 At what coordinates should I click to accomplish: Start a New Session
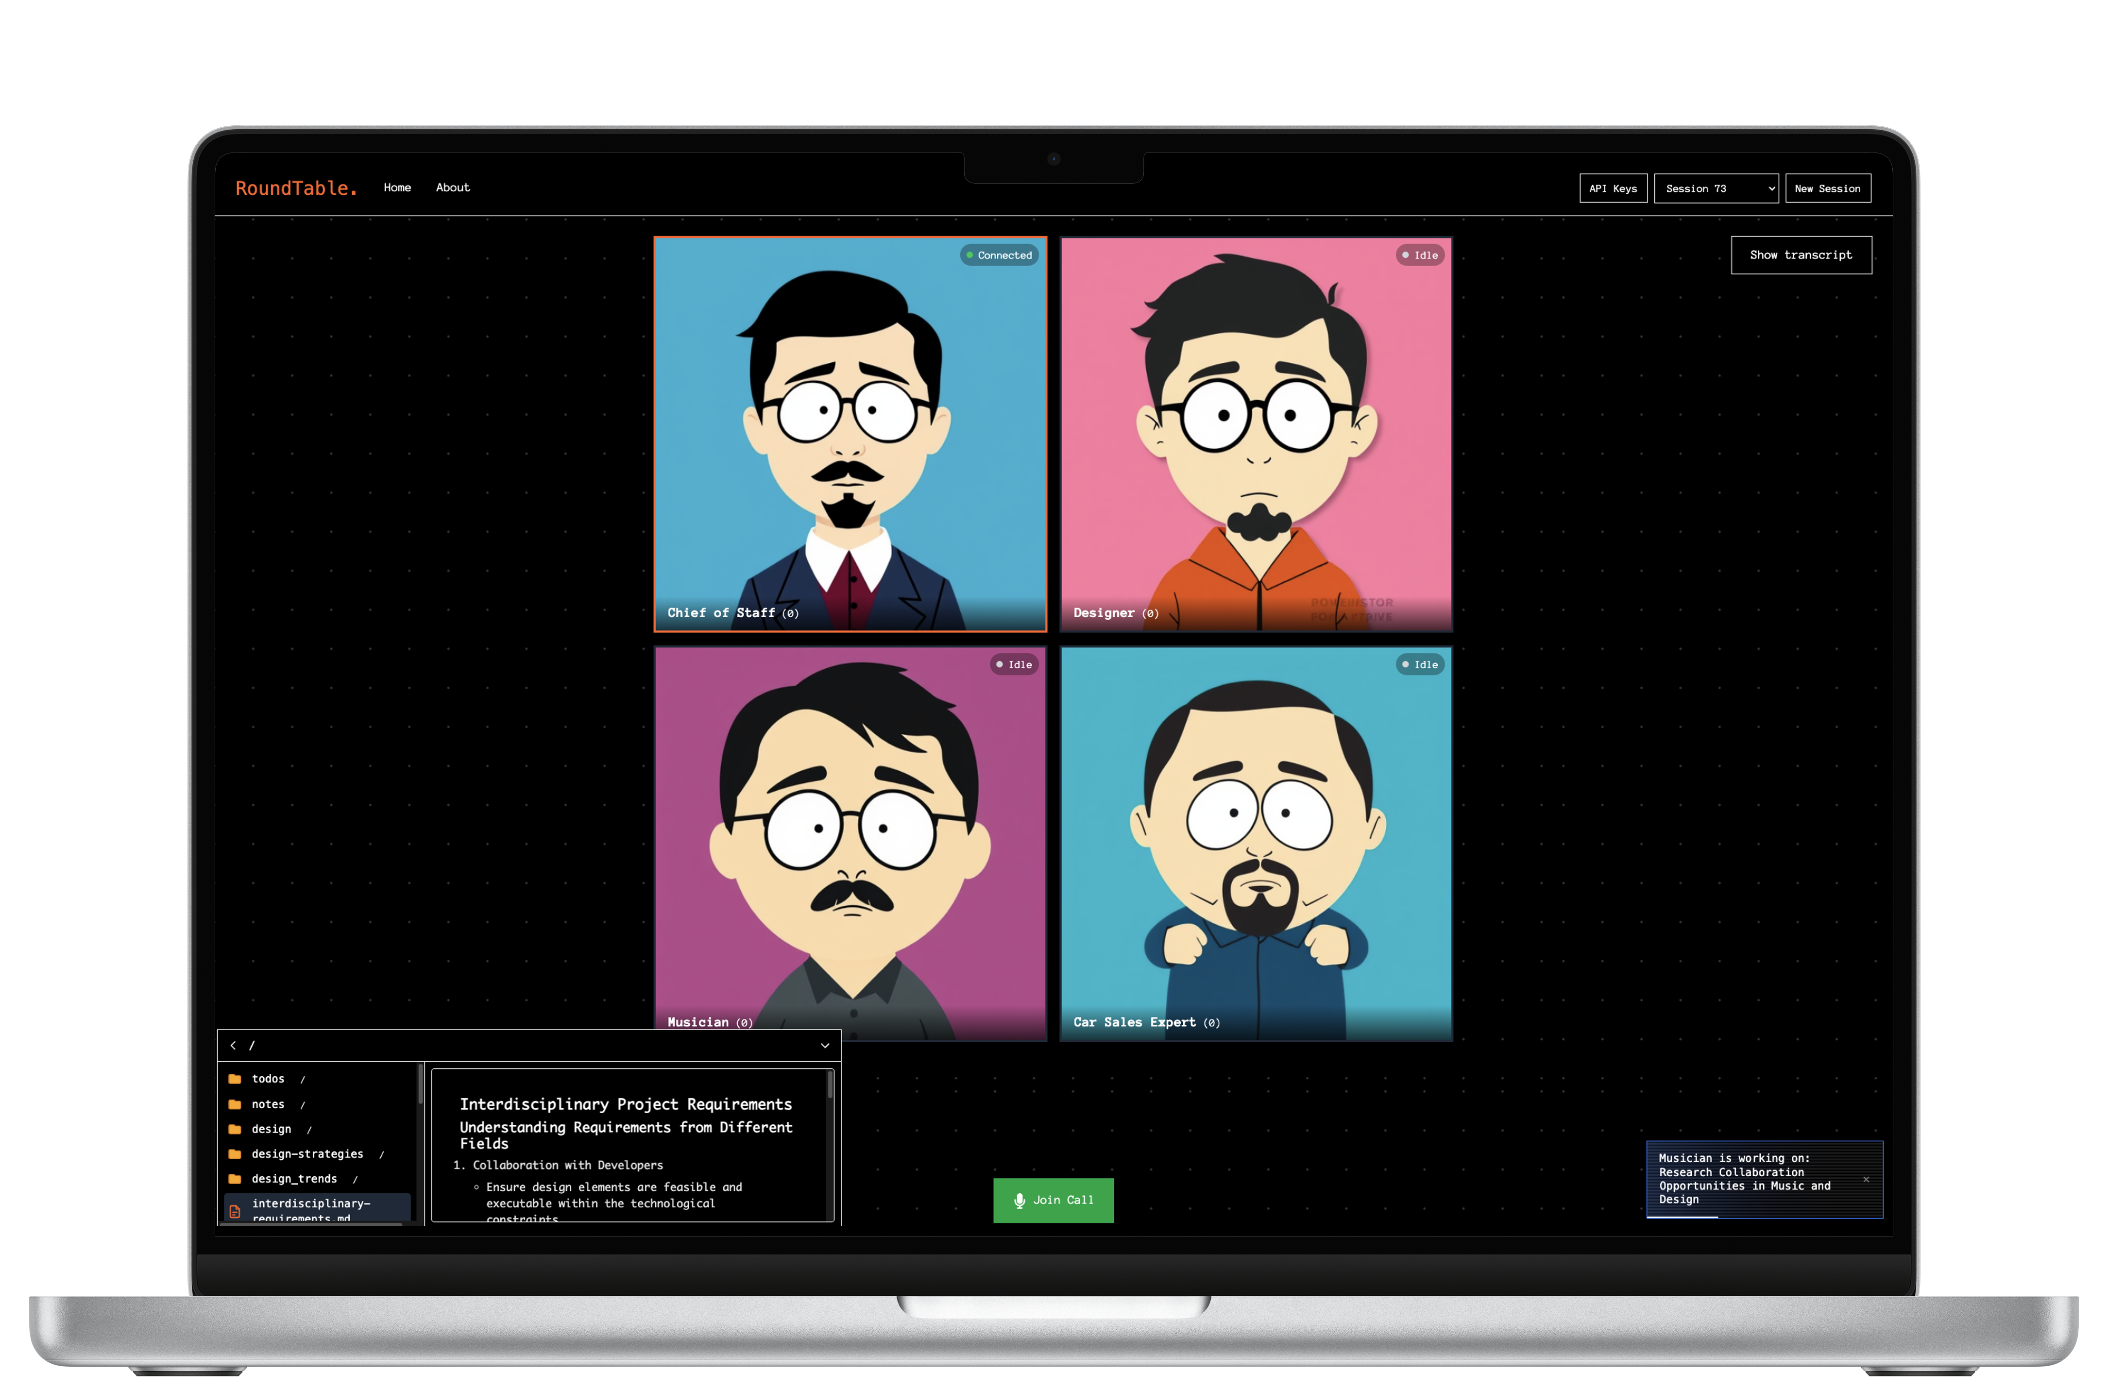pos(1827,189)
